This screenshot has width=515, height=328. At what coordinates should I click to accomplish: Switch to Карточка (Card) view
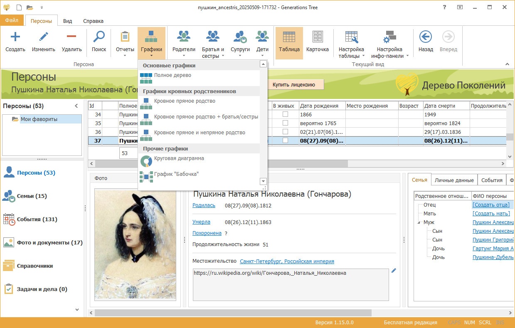tap(317, 37)
